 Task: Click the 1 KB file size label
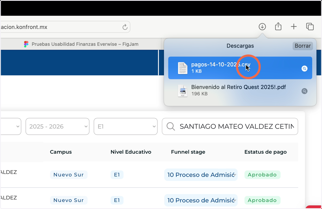pos(196,71)
